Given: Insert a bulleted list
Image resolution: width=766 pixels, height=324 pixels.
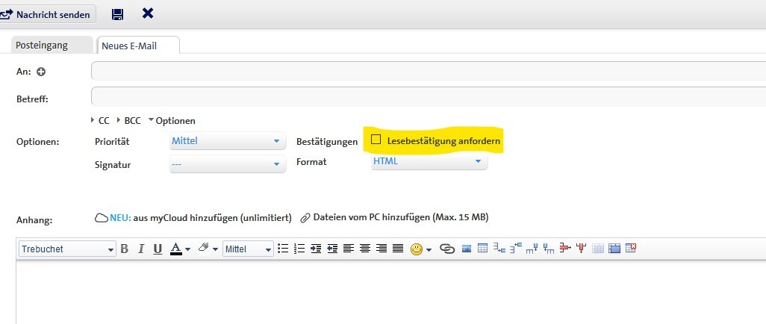Looking at the screenshot, I should 283,249.
